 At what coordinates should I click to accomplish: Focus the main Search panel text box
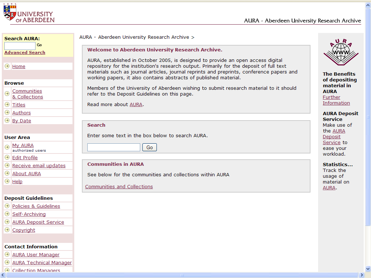click(113, 147)
